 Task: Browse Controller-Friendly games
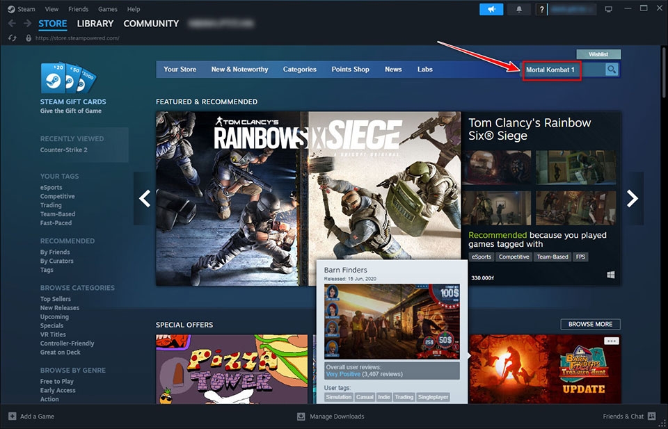tap(67, 343)
